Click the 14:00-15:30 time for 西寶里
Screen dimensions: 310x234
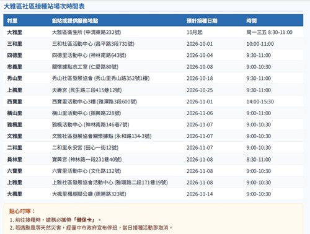coord(260,102)
